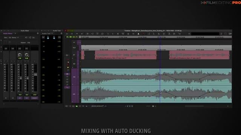
Task: Toggle the A3 track selector in timeline
Action: click(74, 77)
